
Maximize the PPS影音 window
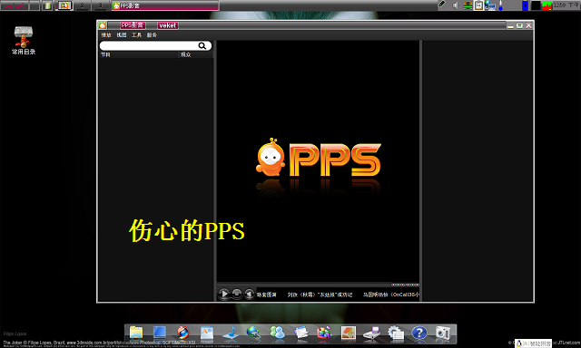[x=519, y=25]
